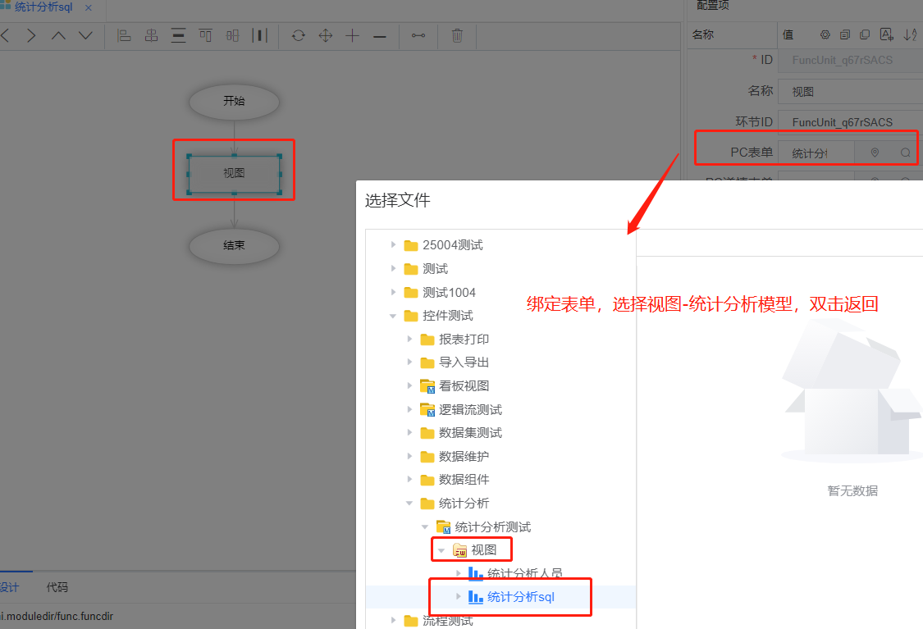Click the locate pin icon in PC表单 field

tap(875, 153)
